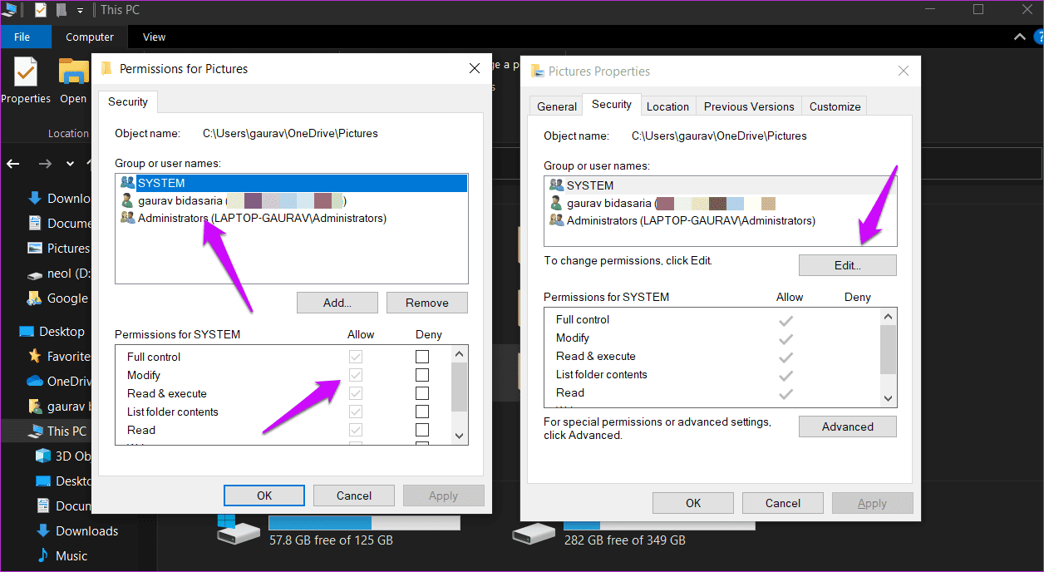Screen dimensions: 1044x572
Task: Open the Help question mark icon
Action: point(1037,37)
